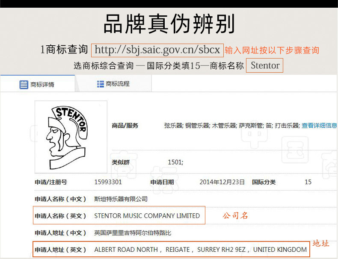Click the goods list starting with 弦乐器

(232, 126)
